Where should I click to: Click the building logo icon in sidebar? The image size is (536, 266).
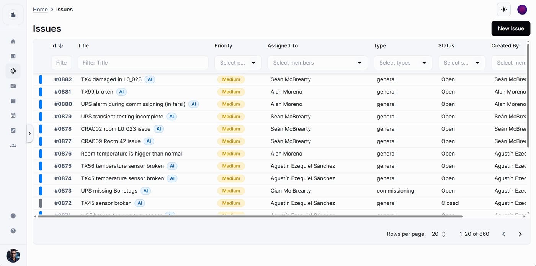[13, 15]
